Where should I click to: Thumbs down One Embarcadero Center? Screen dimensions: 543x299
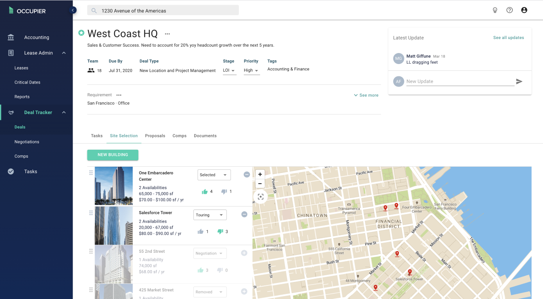[224, 192]
